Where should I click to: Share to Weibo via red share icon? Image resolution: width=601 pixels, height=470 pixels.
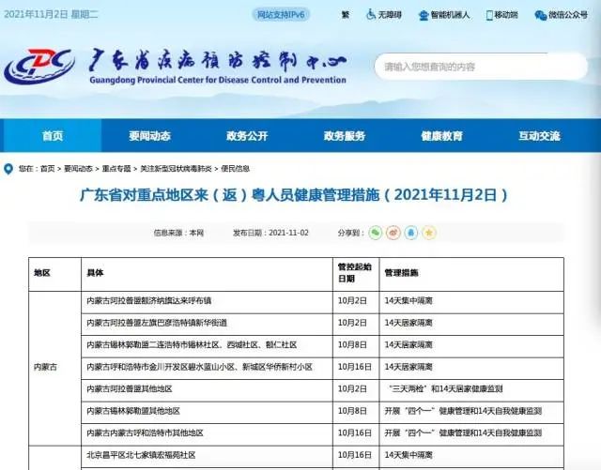point(393,233)
